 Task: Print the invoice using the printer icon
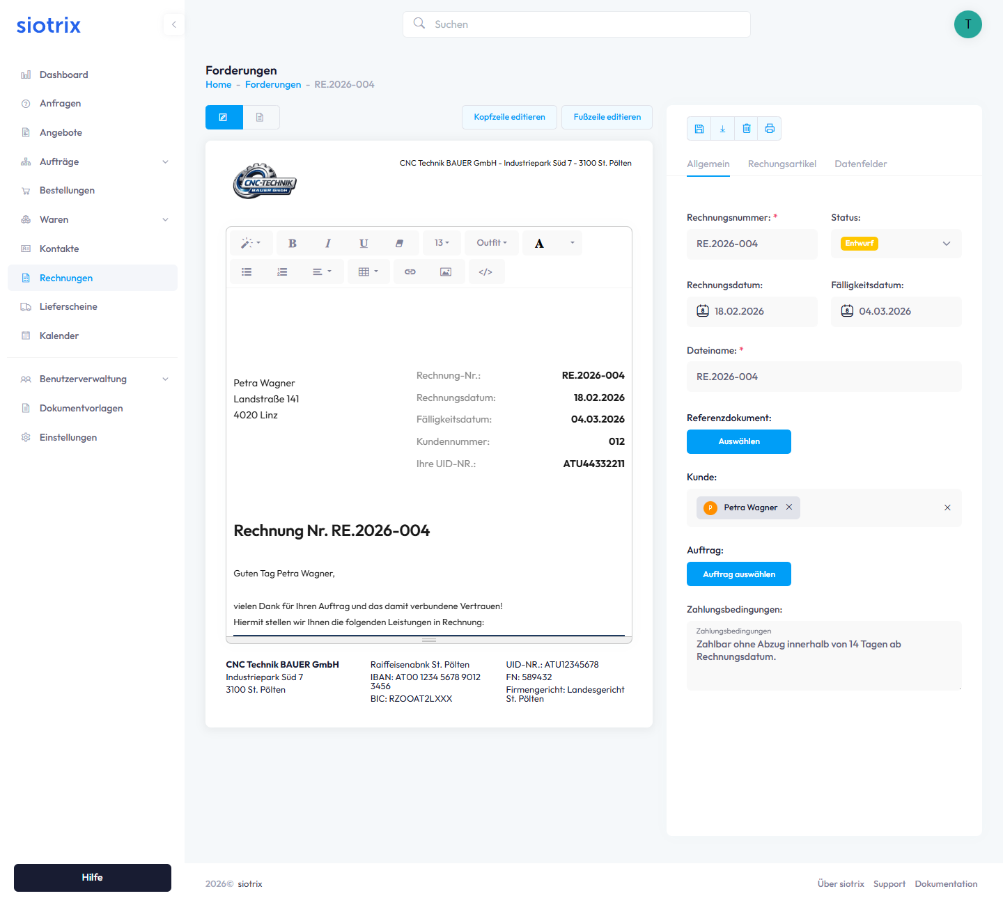pos(770,129)
